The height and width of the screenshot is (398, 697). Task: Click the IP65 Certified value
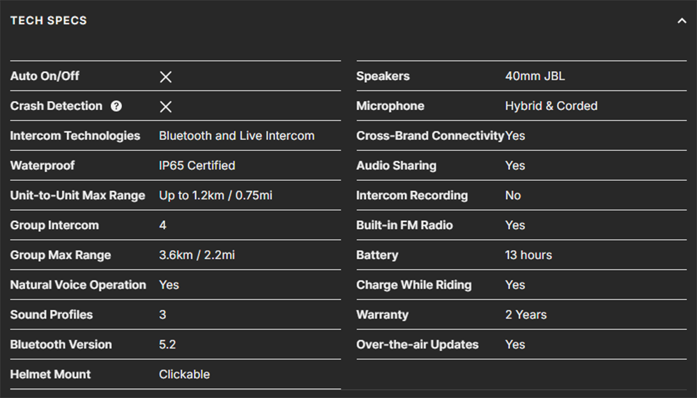[x=197, y=166]
